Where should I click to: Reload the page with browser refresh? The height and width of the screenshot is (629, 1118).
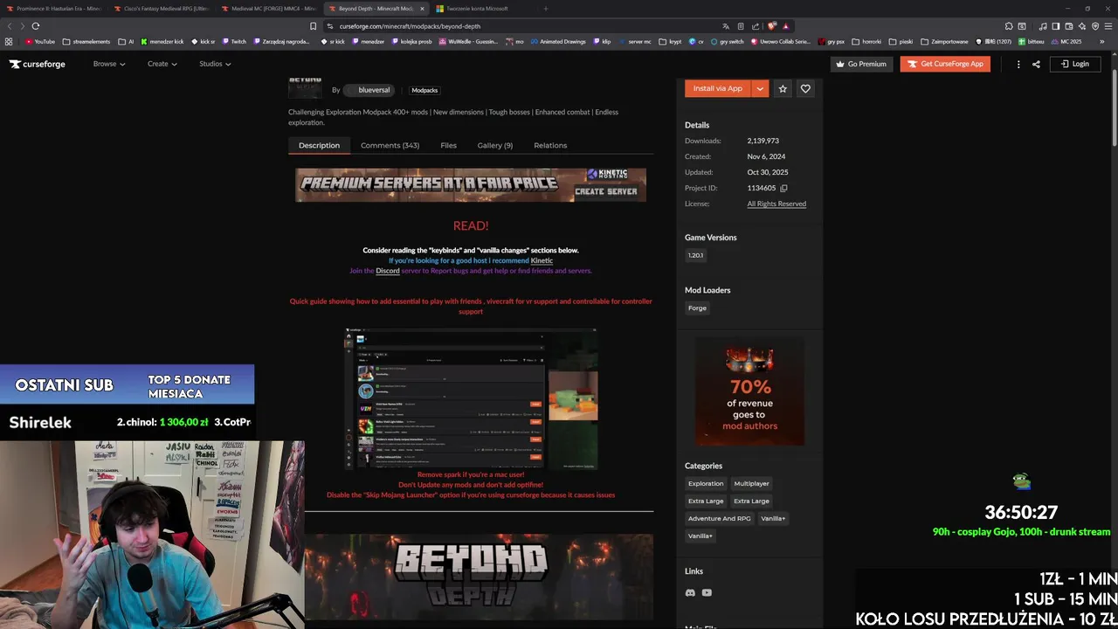36,26
